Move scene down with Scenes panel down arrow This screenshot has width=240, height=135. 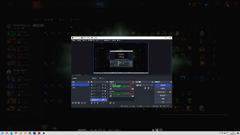tap(85, 103)
